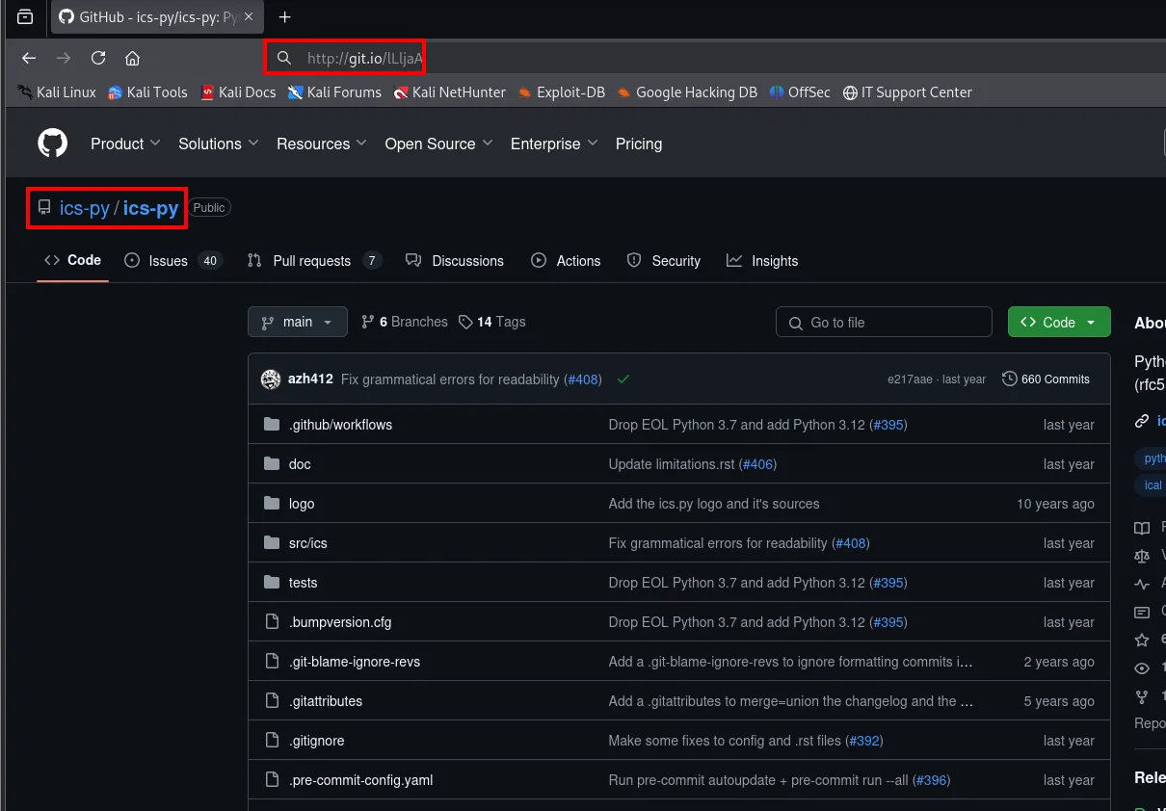1166x811 pixels.
Task: Open the ics-py repository name link
Action: click(151, 208)
